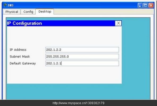The height and width of the screenshot is (106, 157).
Task: Click the Subnet Mask label text
Action: 20,56
